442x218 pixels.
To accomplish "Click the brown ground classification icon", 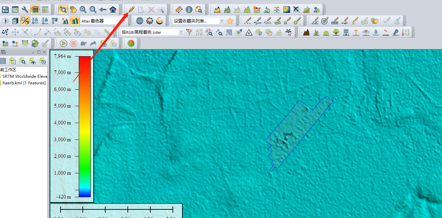I will coord(306,32).
